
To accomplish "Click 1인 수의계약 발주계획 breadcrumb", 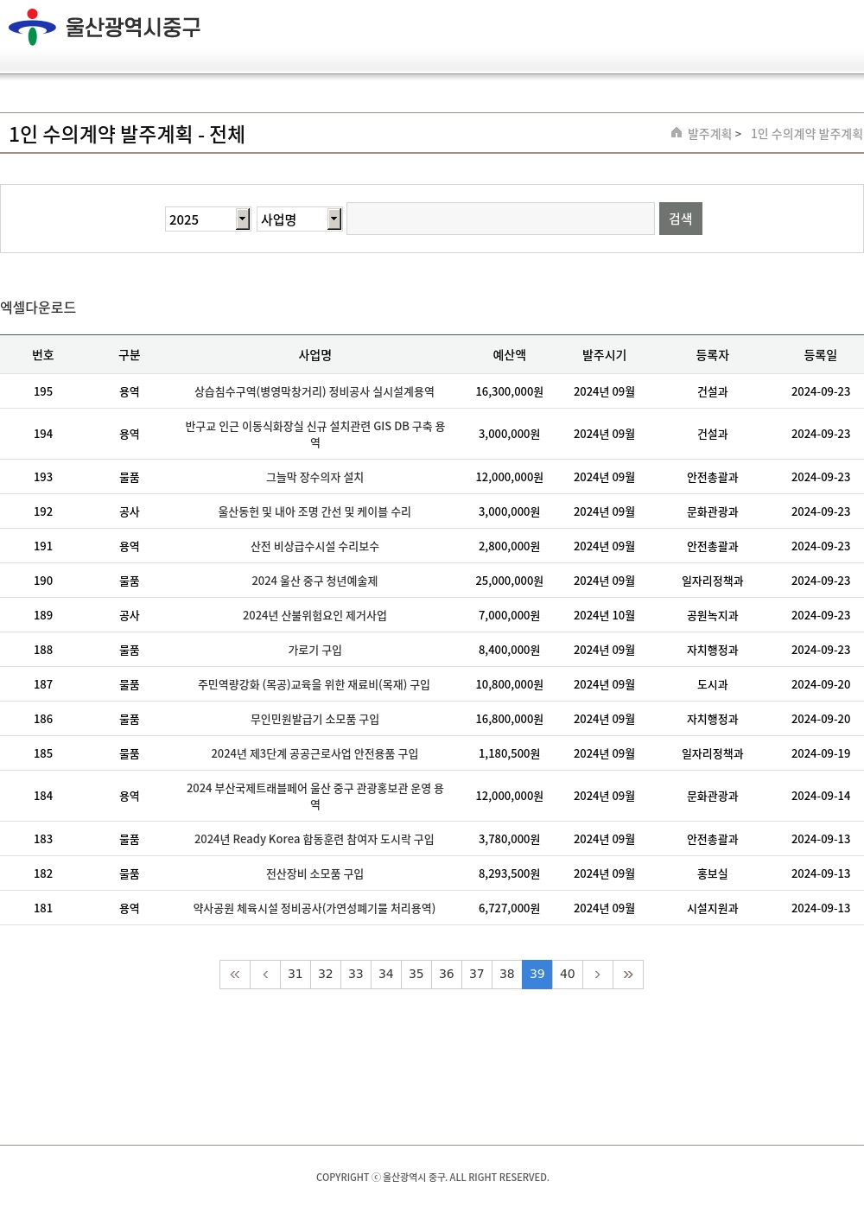I will click(x=806, y=134).
